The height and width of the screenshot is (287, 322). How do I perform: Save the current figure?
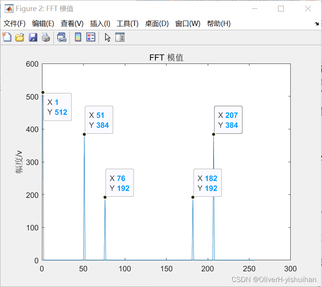pyautogui.click(x=32, y=37)
